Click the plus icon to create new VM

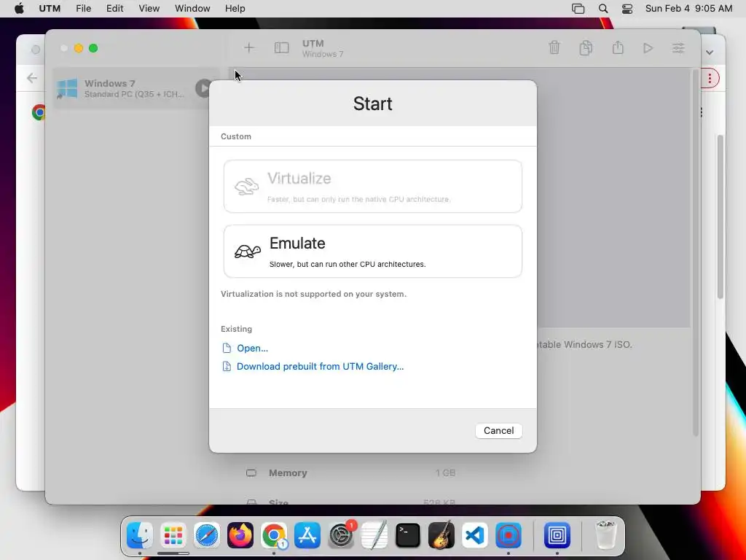tap(249, 47)
